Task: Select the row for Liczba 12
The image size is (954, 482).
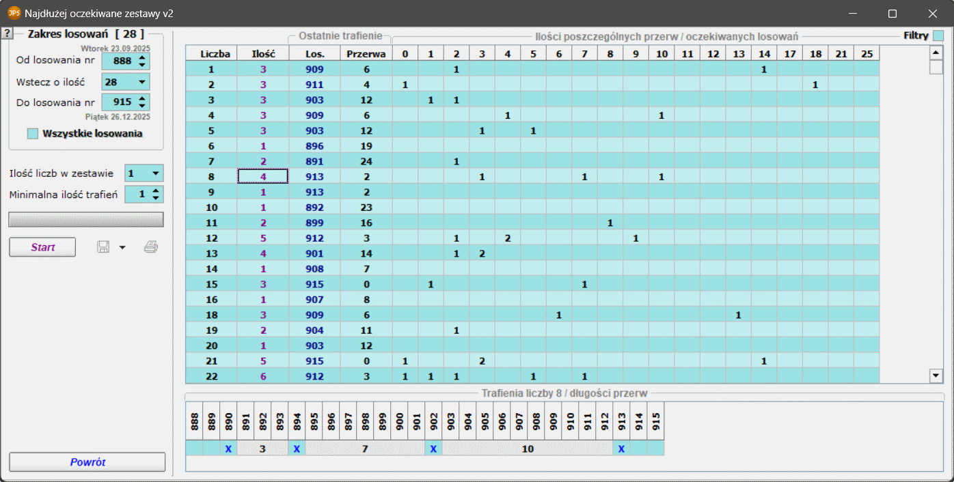Action: tap(211, 238)
